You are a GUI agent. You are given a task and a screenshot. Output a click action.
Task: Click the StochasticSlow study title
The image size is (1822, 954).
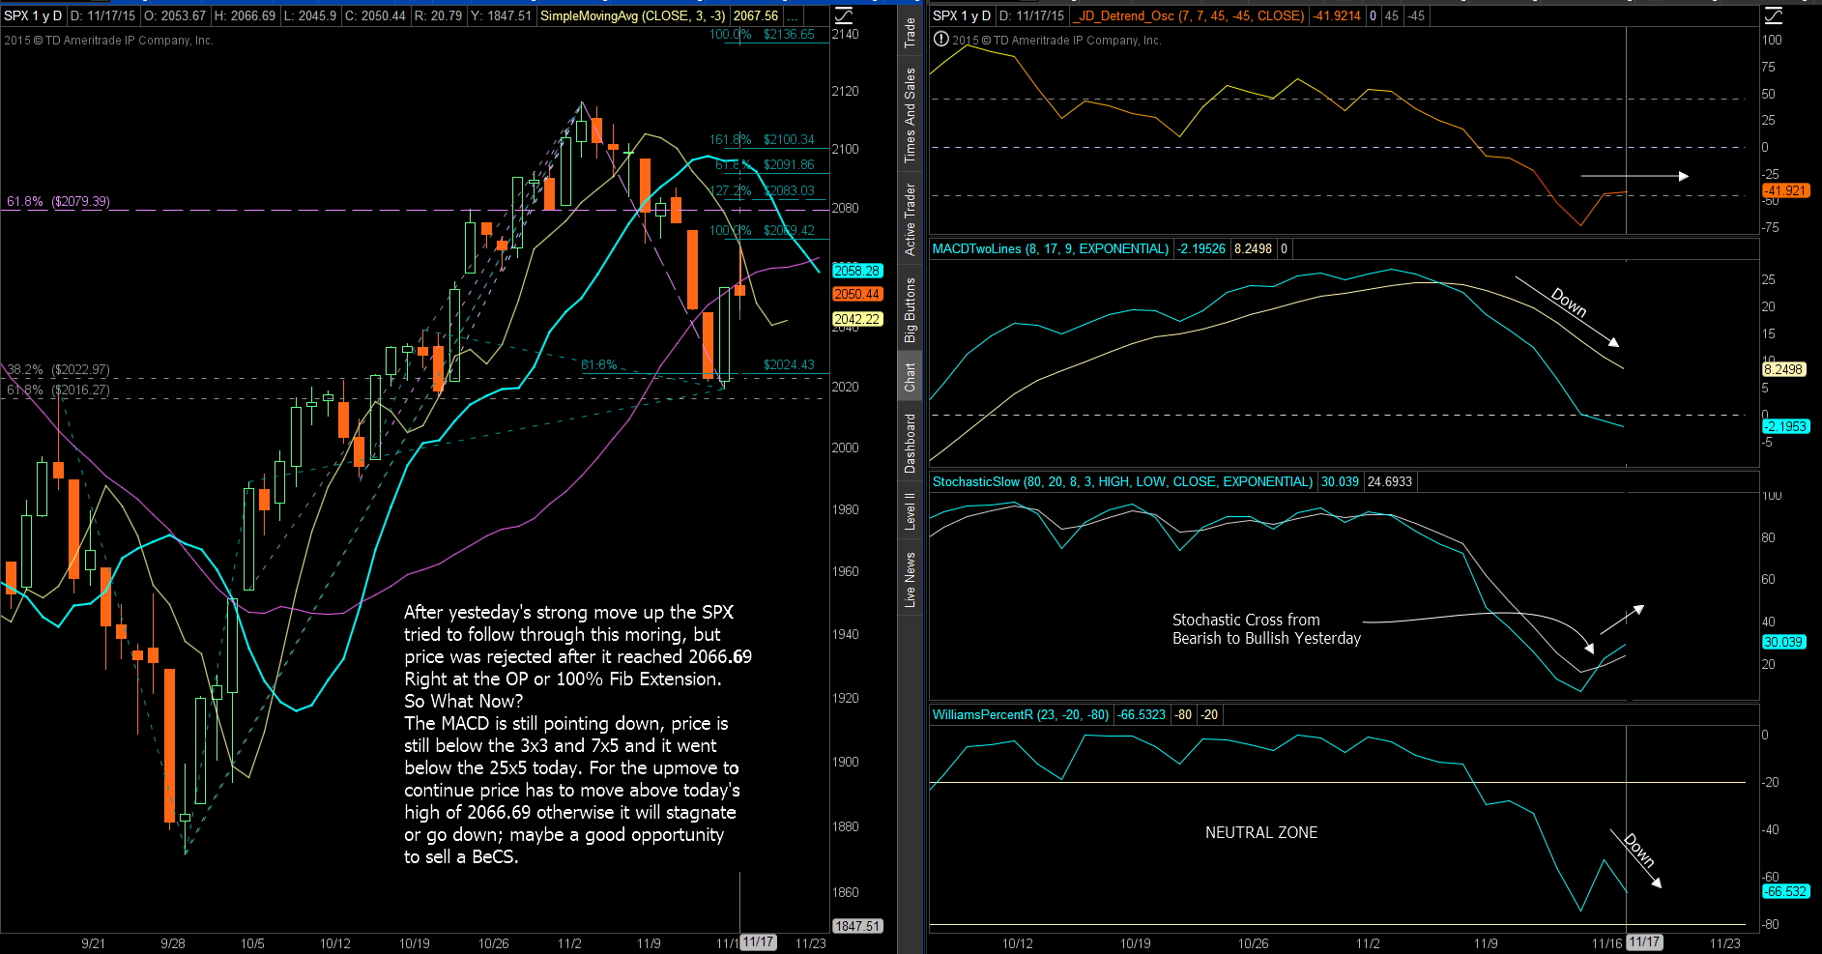click(1121, 481)
